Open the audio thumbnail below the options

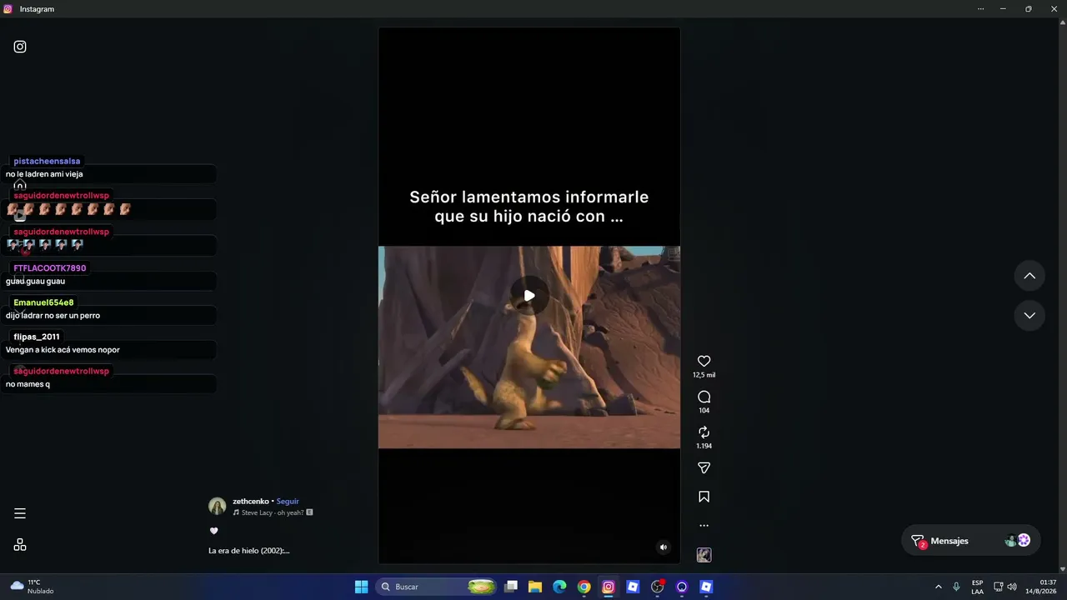pos(704,555)
